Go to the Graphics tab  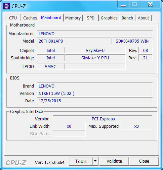(109, 18)
